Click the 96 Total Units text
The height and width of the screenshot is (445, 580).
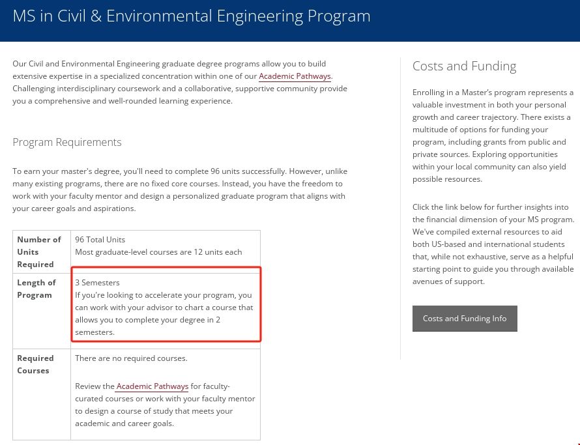pyautogui.click(x=100, y=239)
